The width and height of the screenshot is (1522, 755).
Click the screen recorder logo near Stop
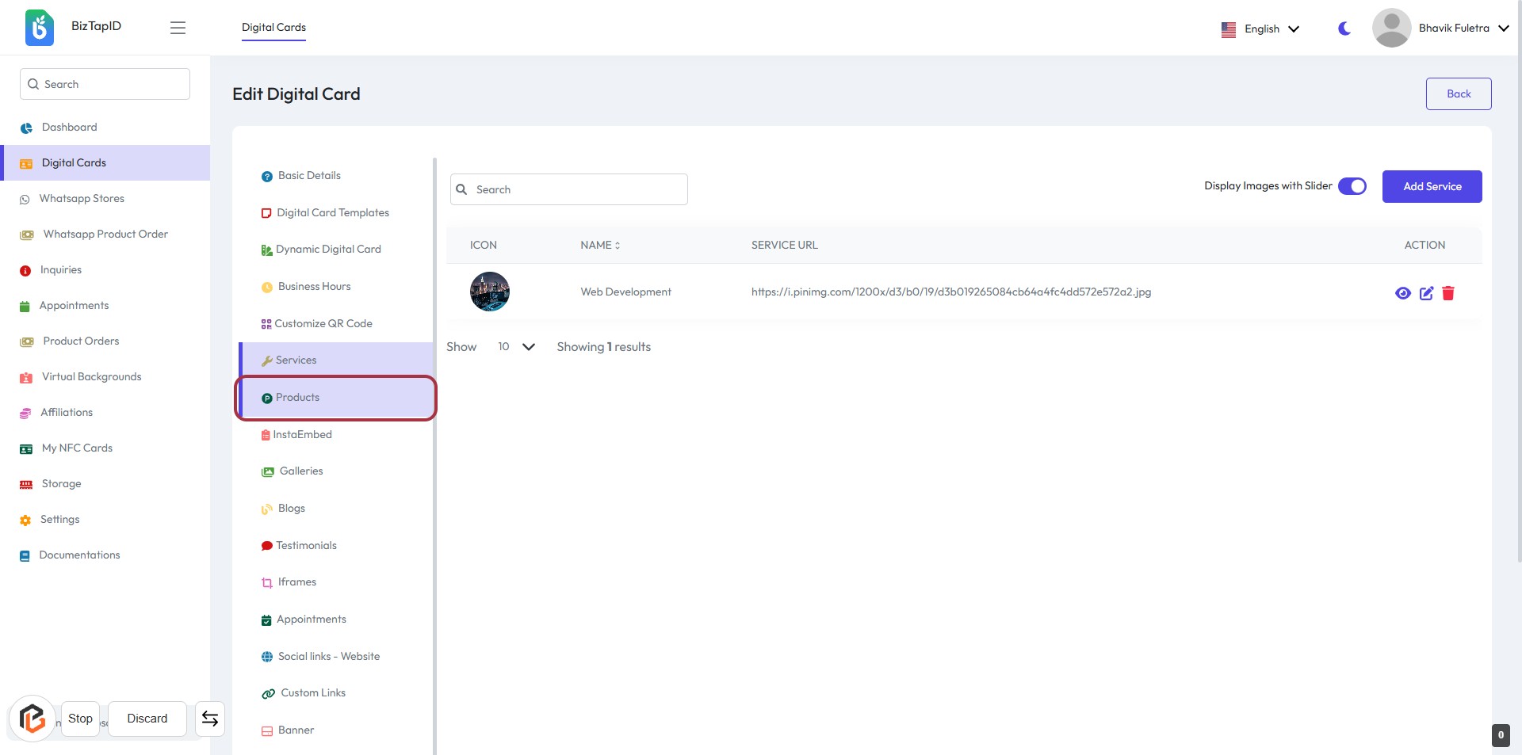(x=33, y=719)
